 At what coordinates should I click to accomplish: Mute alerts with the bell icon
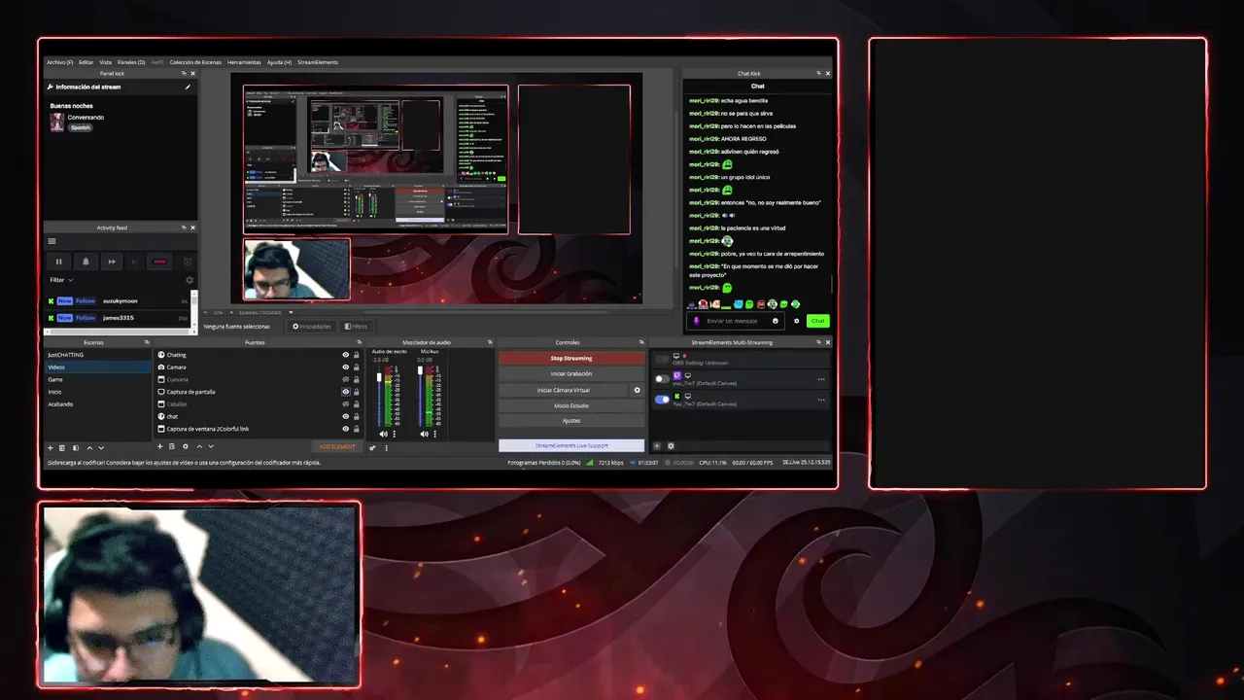pyautogui.click(x=86, y=262)
